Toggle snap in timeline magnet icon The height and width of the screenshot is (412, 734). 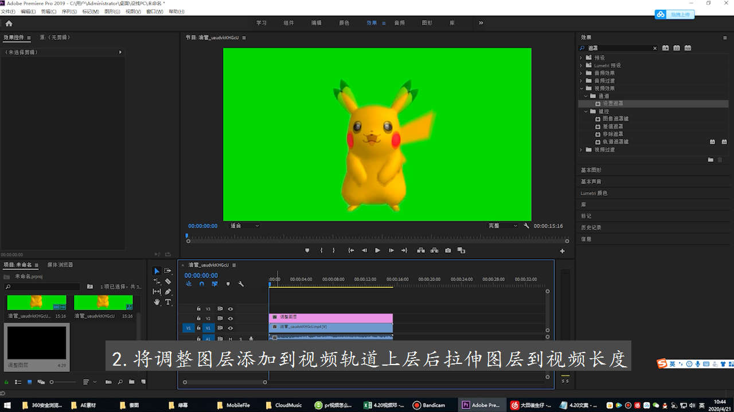tap(201, 284)
